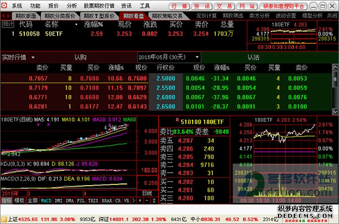Click the options table scrollbar thumb

(x=335, y=79)
